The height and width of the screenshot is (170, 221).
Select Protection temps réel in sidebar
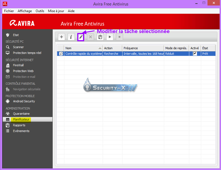tap(27, 53)
